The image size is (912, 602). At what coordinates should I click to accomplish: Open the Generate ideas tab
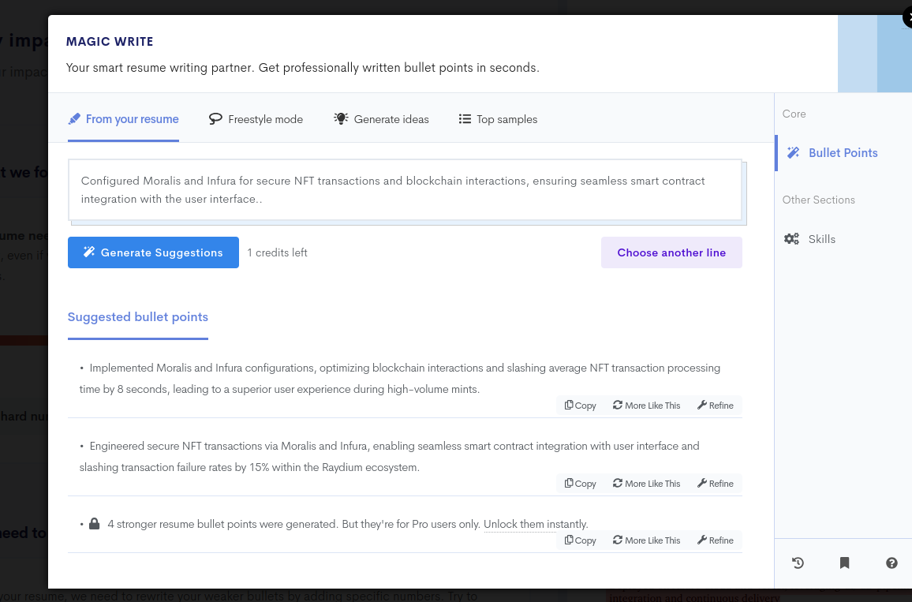click(x=382, y=119)
